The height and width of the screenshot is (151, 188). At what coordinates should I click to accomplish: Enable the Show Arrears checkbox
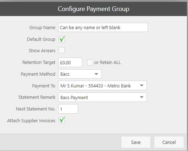[x=62, y=50]
